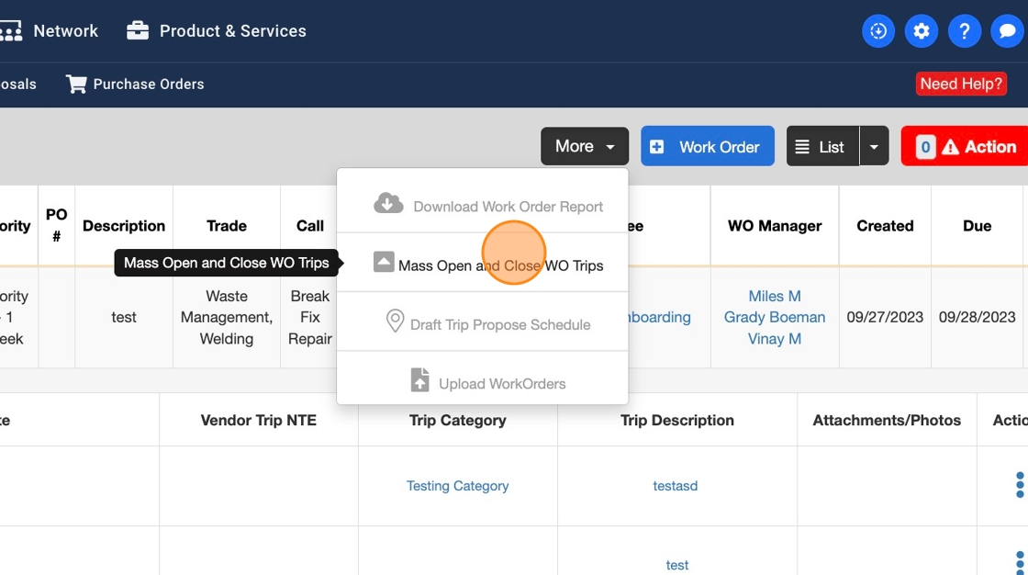Switch to the List view button
This screenshot has height=575, width=1028.
tap(821, 146)
